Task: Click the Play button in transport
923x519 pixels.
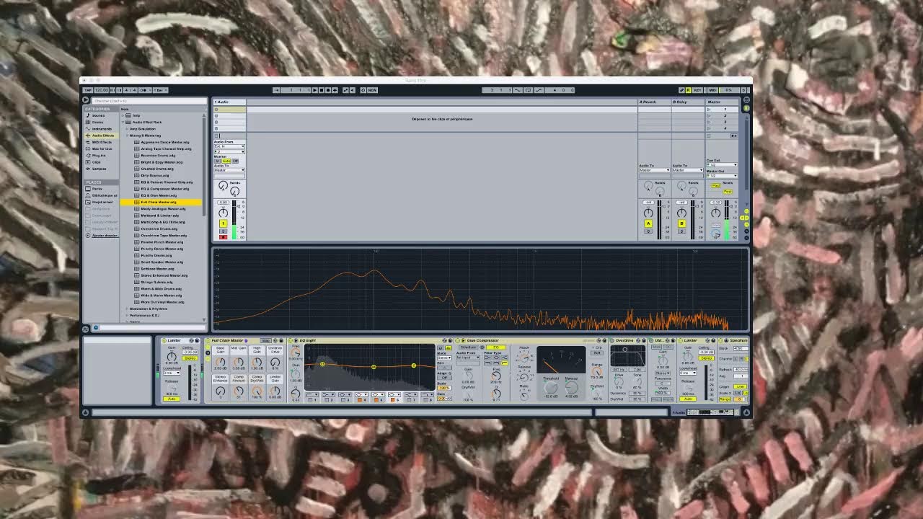Action: coord(314,90)
